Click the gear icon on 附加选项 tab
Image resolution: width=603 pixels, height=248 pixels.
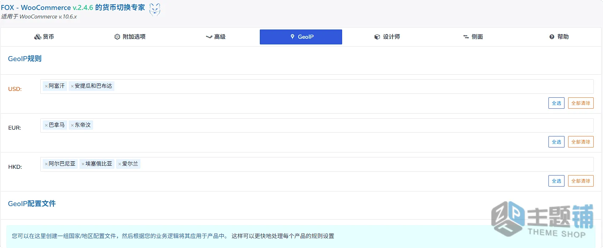click(117, 37)
